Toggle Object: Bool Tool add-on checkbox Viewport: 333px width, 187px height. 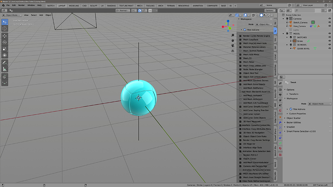pos(240,73)
